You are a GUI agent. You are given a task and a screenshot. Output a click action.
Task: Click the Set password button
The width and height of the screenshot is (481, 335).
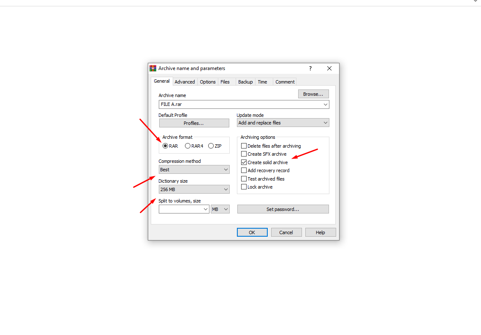click(283, 209)
